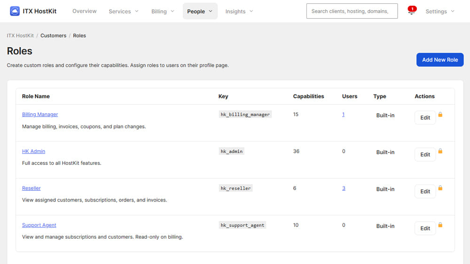Open the Billing nav label

(159, 11)
